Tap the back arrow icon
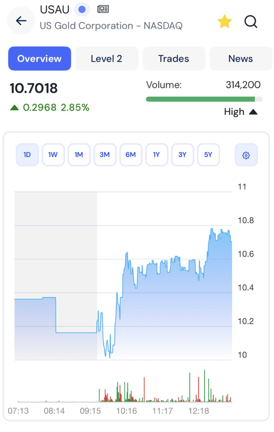274x432 pixels. 21,21
